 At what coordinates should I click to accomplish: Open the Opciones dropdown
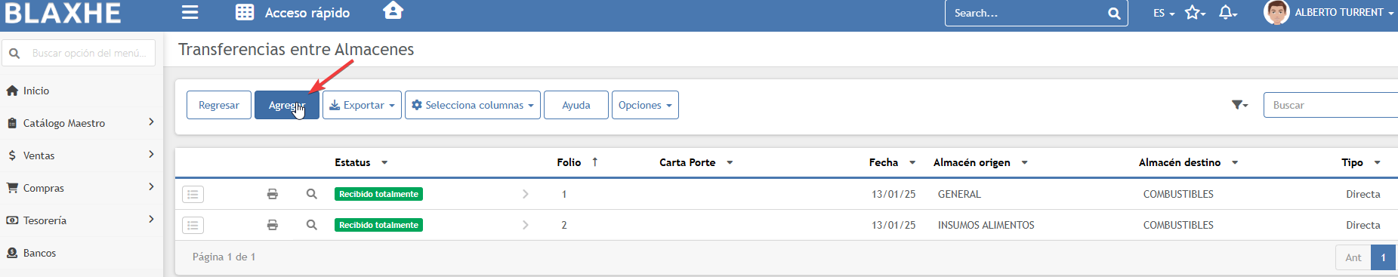coord(645,105)
